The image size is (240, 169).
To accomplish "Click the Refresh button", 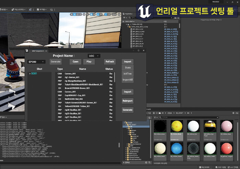I will click(110, 62).
